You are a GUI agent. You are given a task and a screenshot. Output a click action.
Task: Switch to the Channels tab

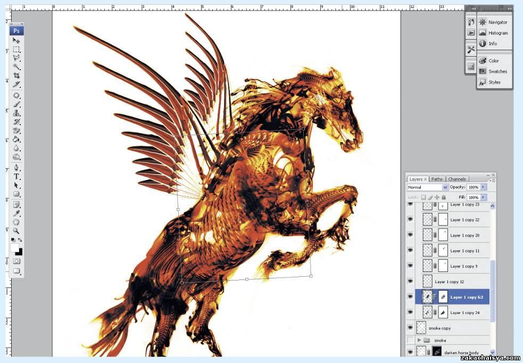click(x=457, y=179)
